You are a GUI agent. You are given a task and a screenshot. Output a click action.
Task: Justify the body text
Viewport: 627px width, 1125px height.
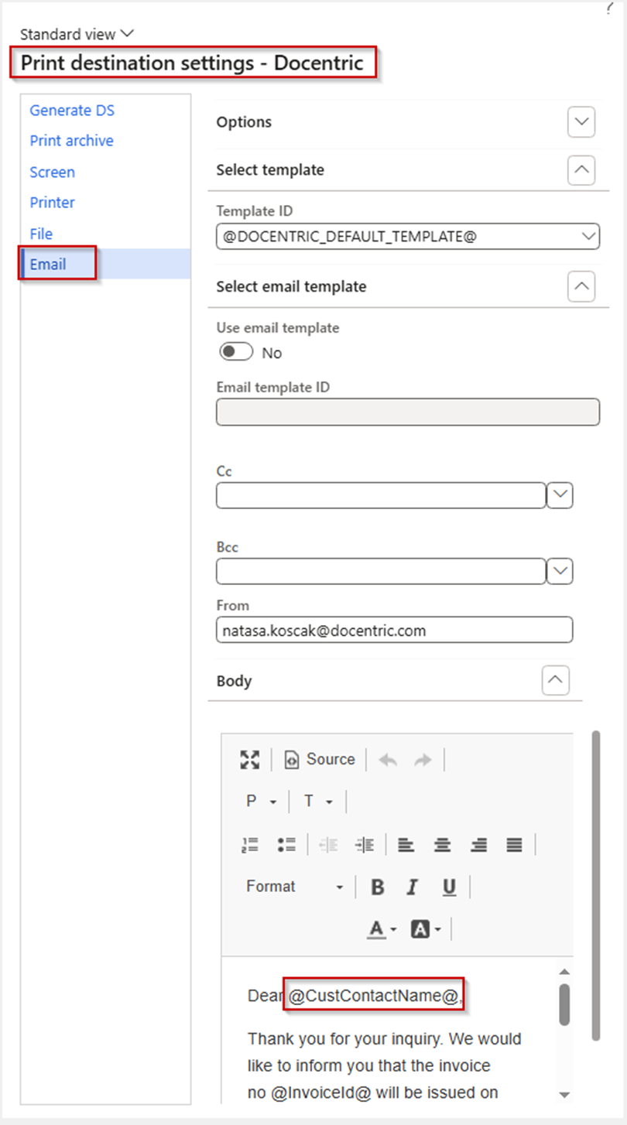click(x=515, y=845)
